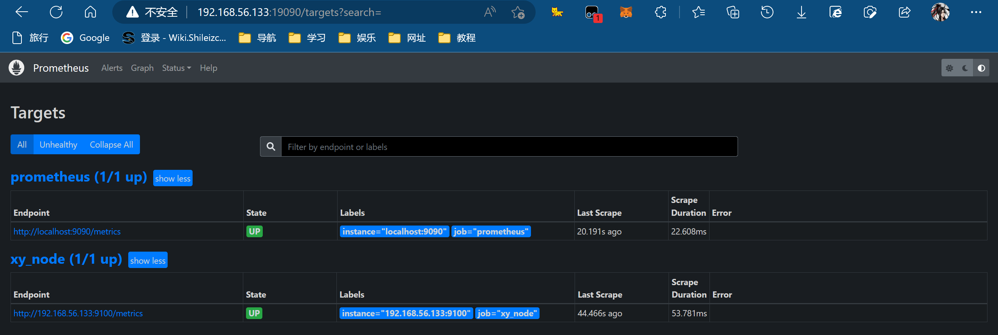Open browser History icon
The image size is (998, 335).
point(767,12)
